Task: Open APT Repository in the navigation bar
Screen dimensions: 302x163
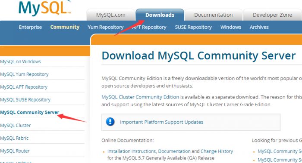Action: tap(149, 27)
